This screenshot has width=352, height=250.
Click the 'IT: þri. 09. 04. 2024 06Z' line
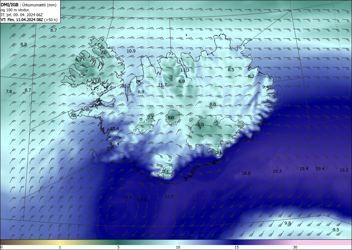(x=22, y=15)
